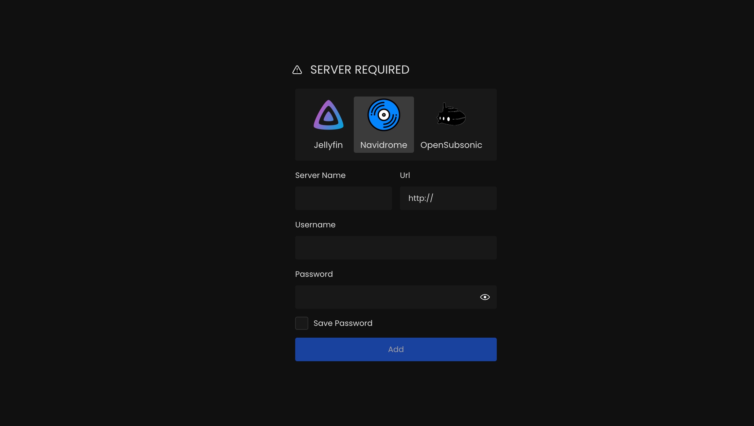The width and height of the screenshot is (754, 426).
Task: Enable the Save Password checkbox
Action: (x=302, y=323)
